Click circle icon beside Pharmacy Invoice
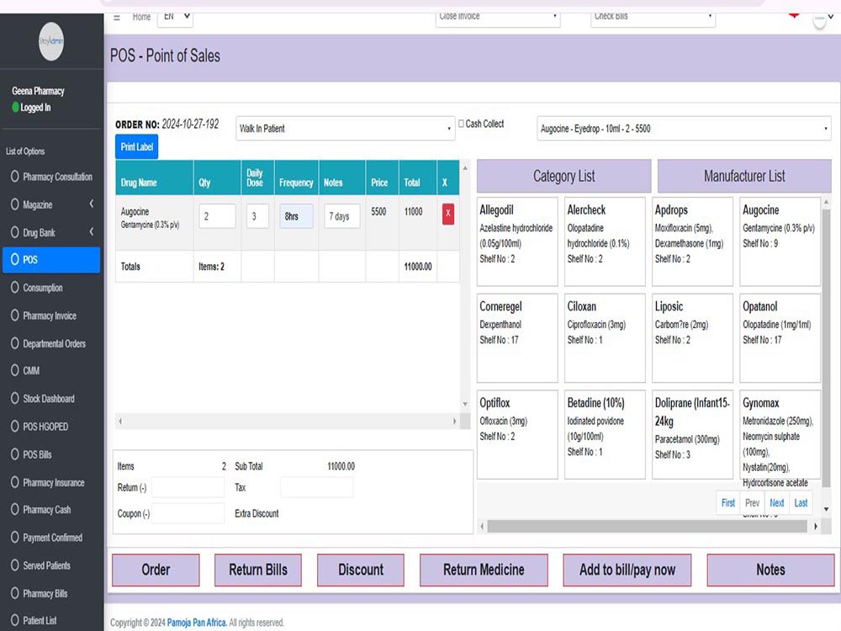Screen dimensions: 841x631 click(x=14, y=315)
